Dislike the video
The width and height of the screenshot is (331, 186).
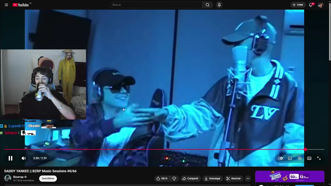174,179
